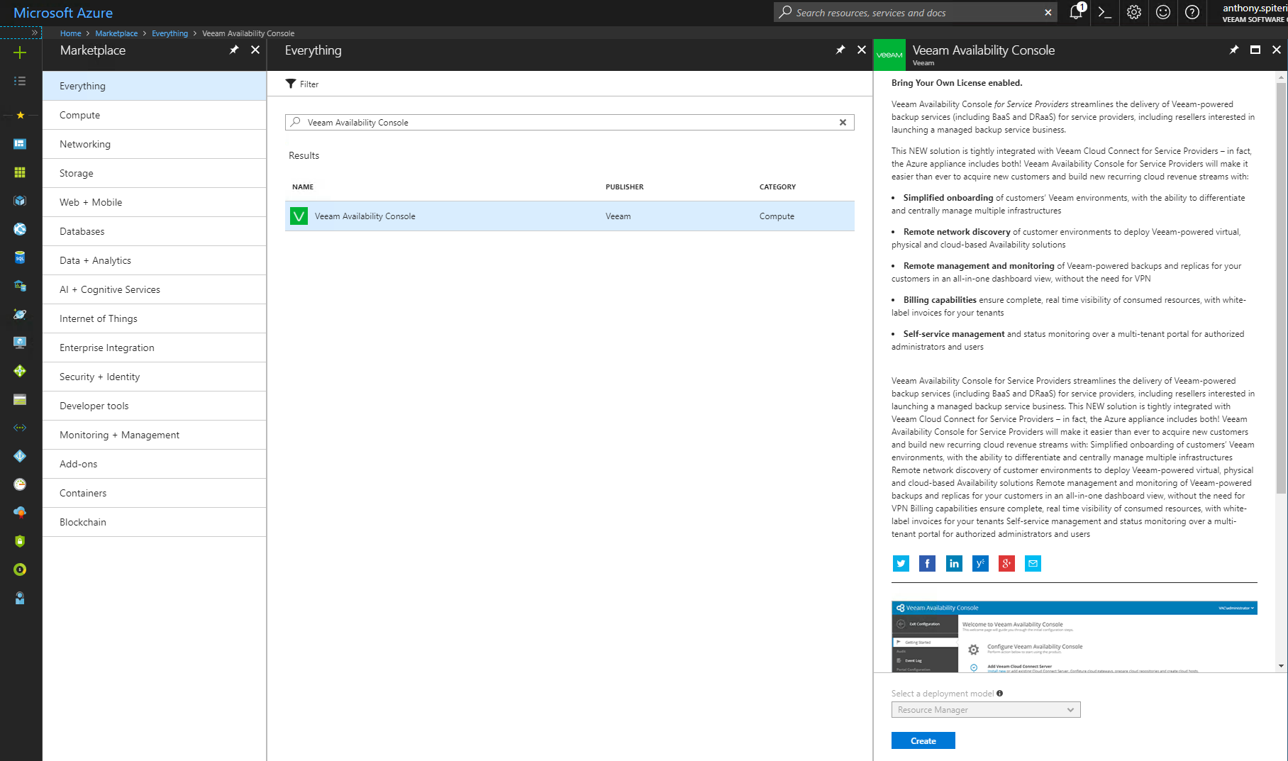This screenshot has height=761, width=1288.
Task: Select Internet of Things category
Action: [155, 318]
